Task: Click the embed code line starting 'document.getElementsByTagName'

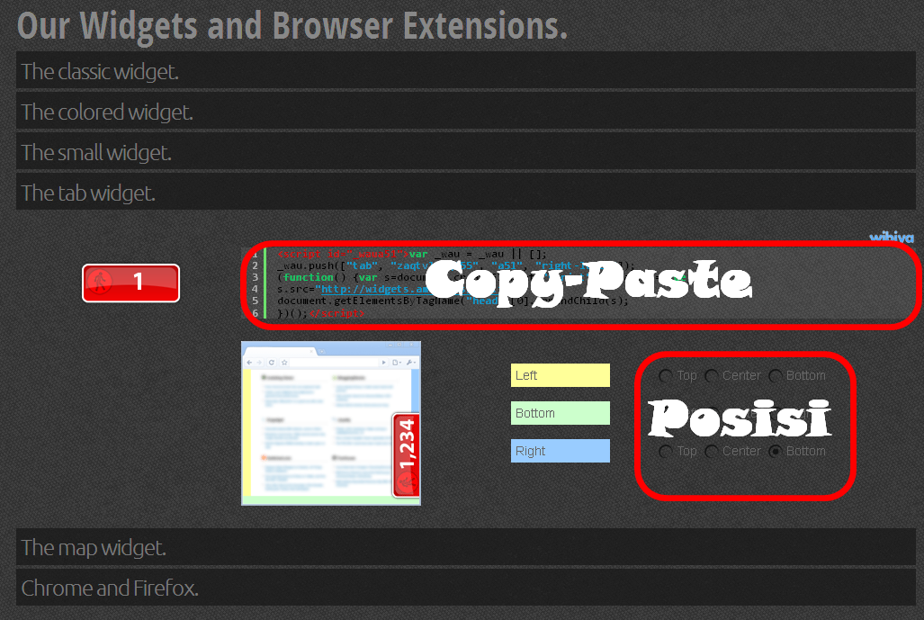Action: tap(453, 301)
